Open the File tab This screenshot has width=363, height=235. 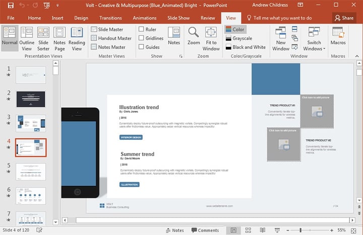click(11, 18)
